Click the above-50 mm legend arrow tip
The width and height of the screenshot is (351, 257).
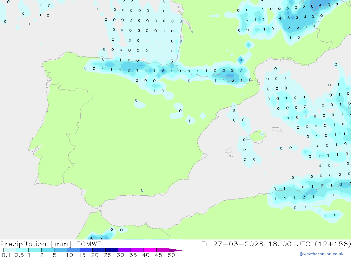(x=176, y=250)
